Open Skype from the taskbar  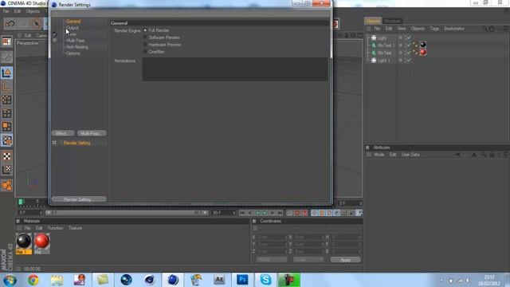click(265, 280)
